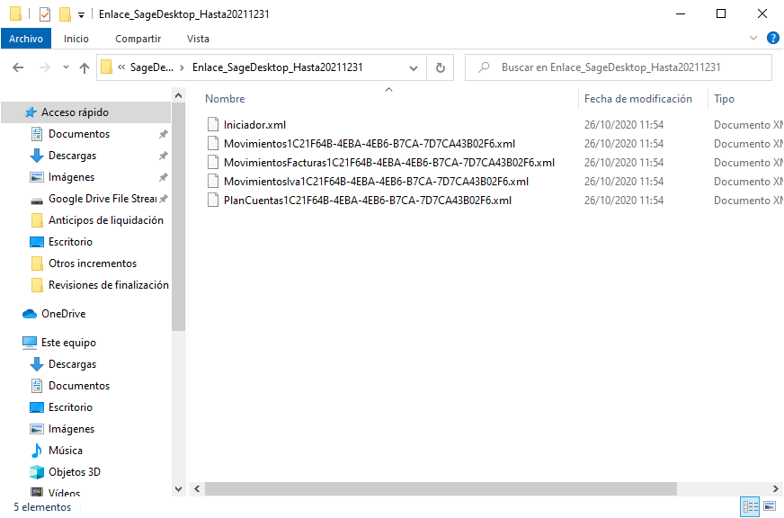Refresh the current folder view

pyautogui.click(x=440, y=67)
